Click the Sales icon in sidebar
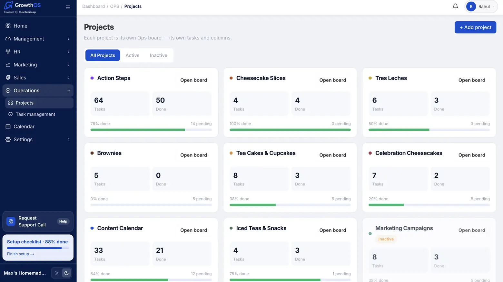503x282 pixels. [x=8, y=78]
